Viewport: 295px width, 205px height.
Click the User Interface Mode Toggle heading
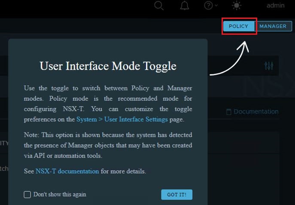pyautogui.click(x=108, y=66)
